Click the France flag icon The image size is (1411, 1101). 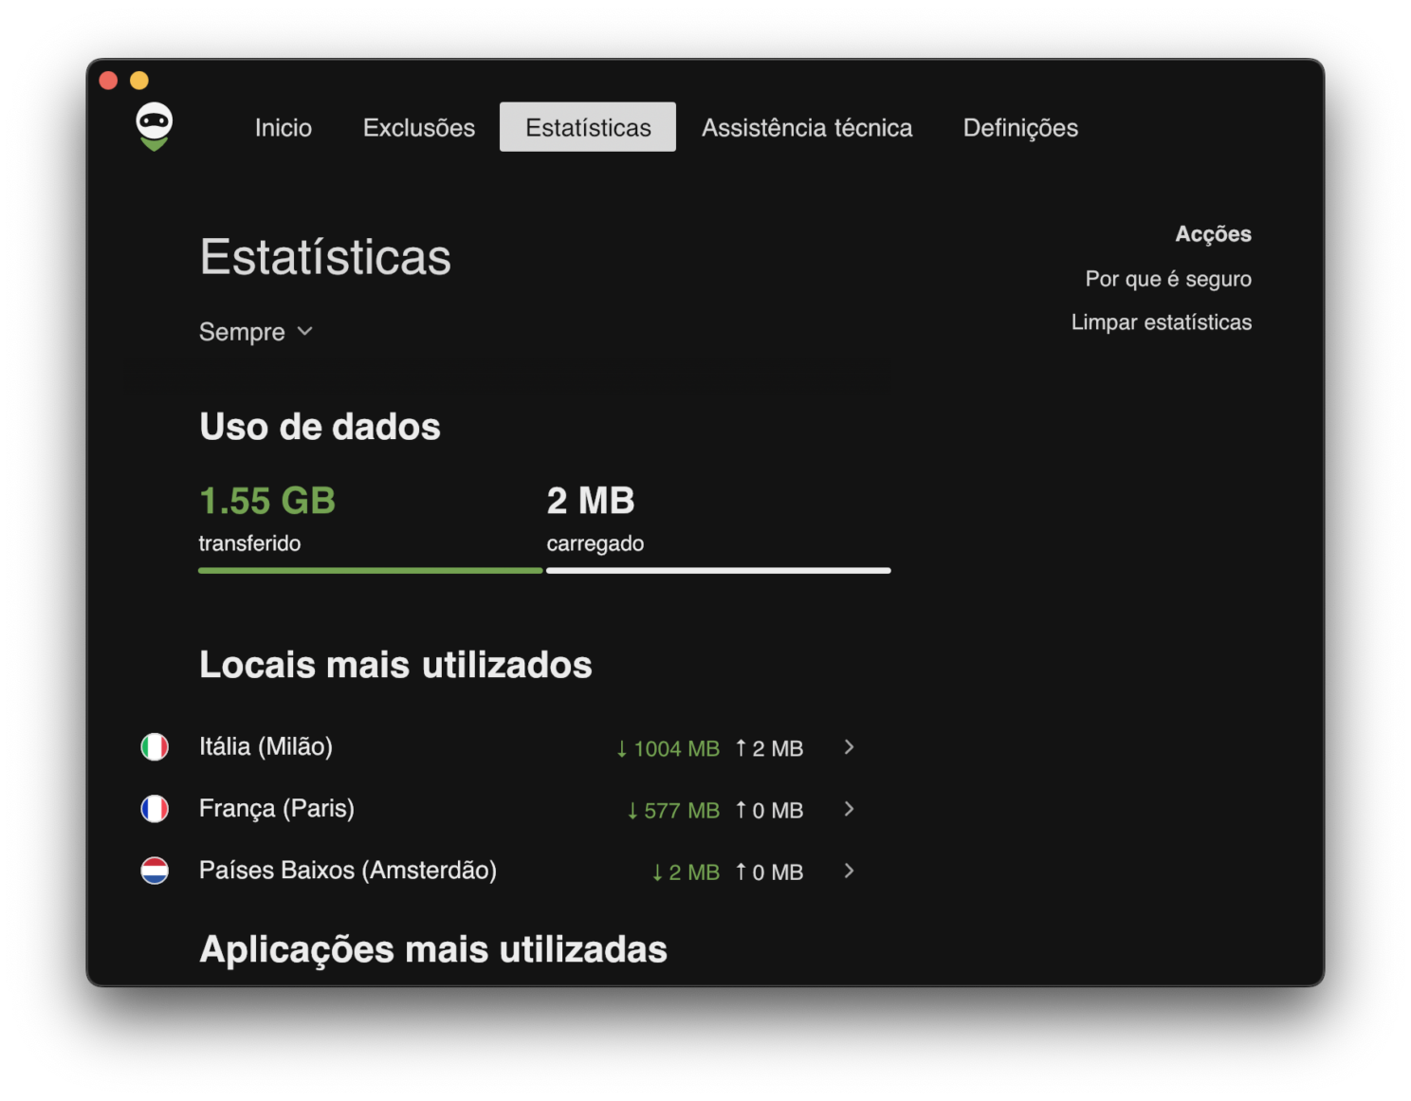[x=155, y=809]
